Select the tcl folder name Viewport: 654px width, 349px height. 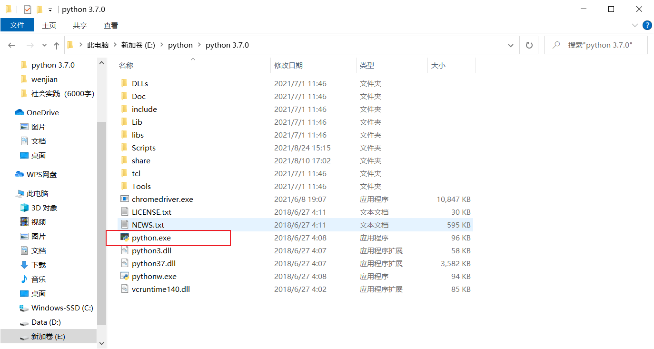[136, 173]
